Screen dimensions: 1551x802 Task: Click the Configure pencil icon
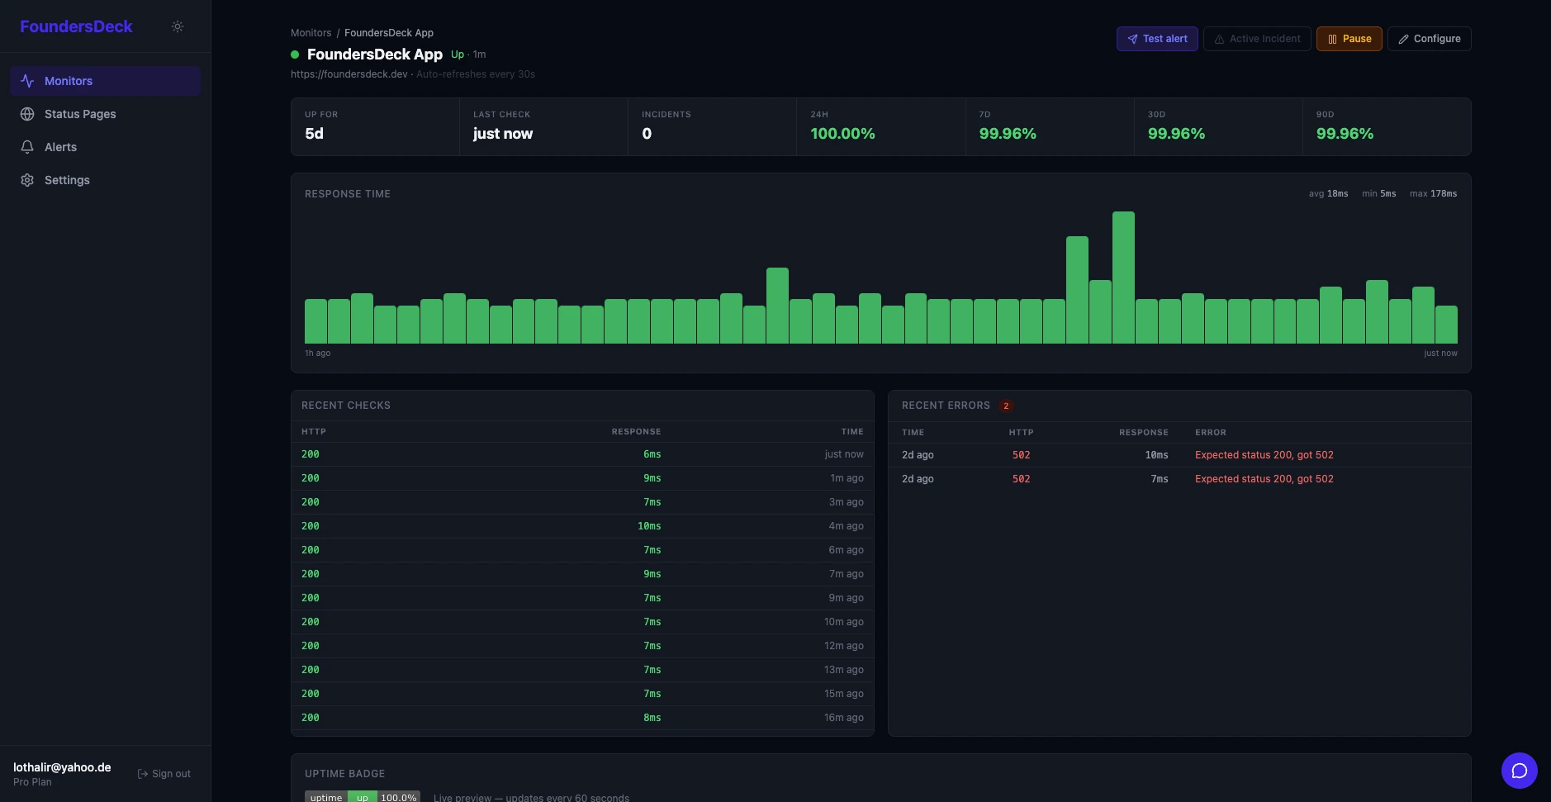click(1404, 39)
